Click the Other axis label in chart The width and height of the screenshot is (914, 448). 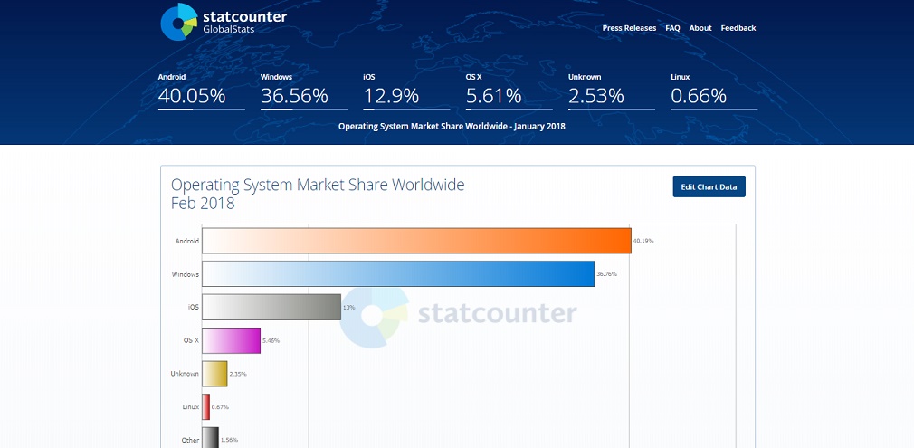[191, 440]
